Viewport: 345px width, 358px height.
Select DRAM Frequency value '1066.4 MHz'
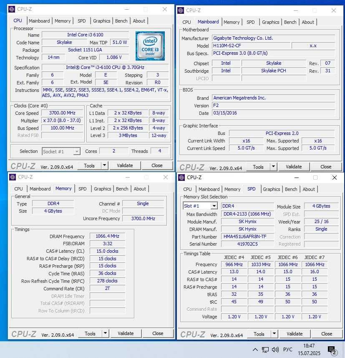(x=107, y=236)
